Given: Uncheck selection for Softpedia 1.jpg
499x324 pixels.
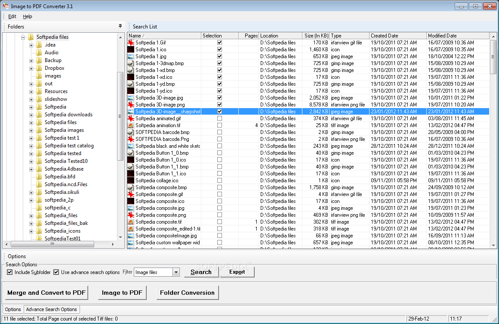Looking at the screenshot, I should tap(219, 56).
